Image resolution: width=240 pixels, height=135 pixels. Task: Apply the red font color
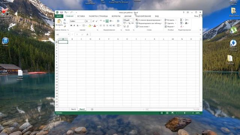95,25
